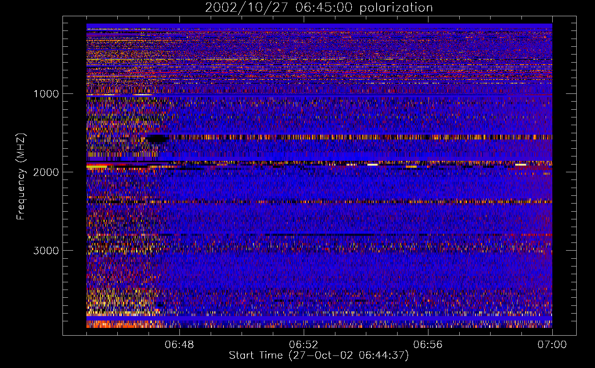595x368 pixels.
Task: Click the 06:56 time axis label
Action: click(x=428, y=345)
